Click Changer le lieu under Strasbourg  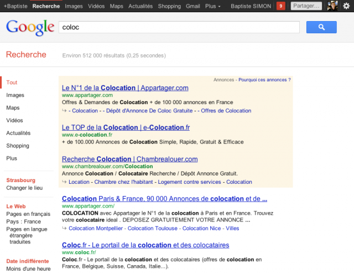click(x=24, y=188)
